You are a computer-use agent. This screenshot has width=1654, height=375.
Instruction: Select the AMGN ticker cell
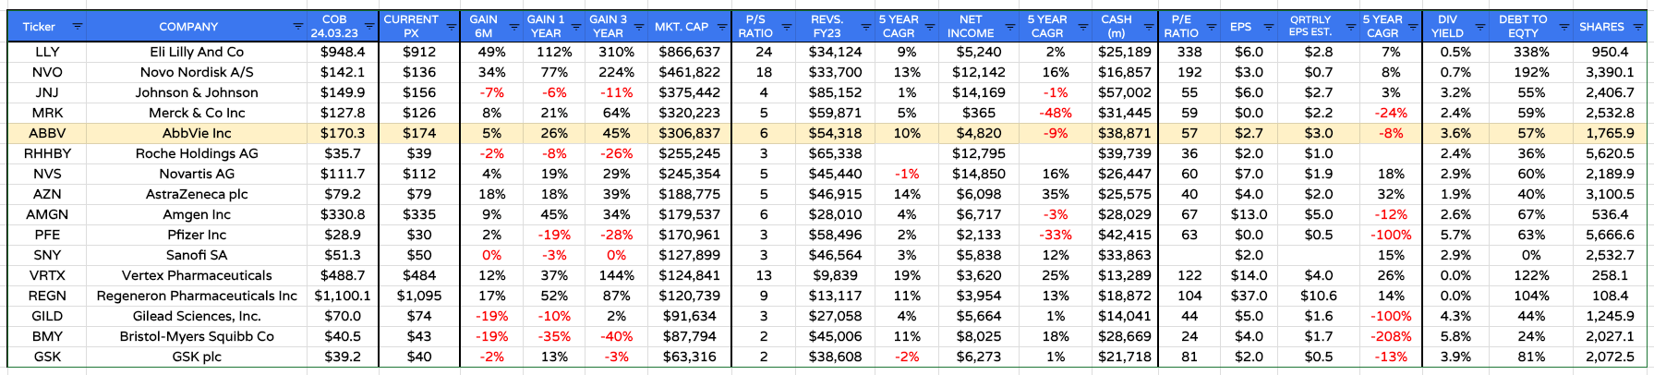[47, 214]
